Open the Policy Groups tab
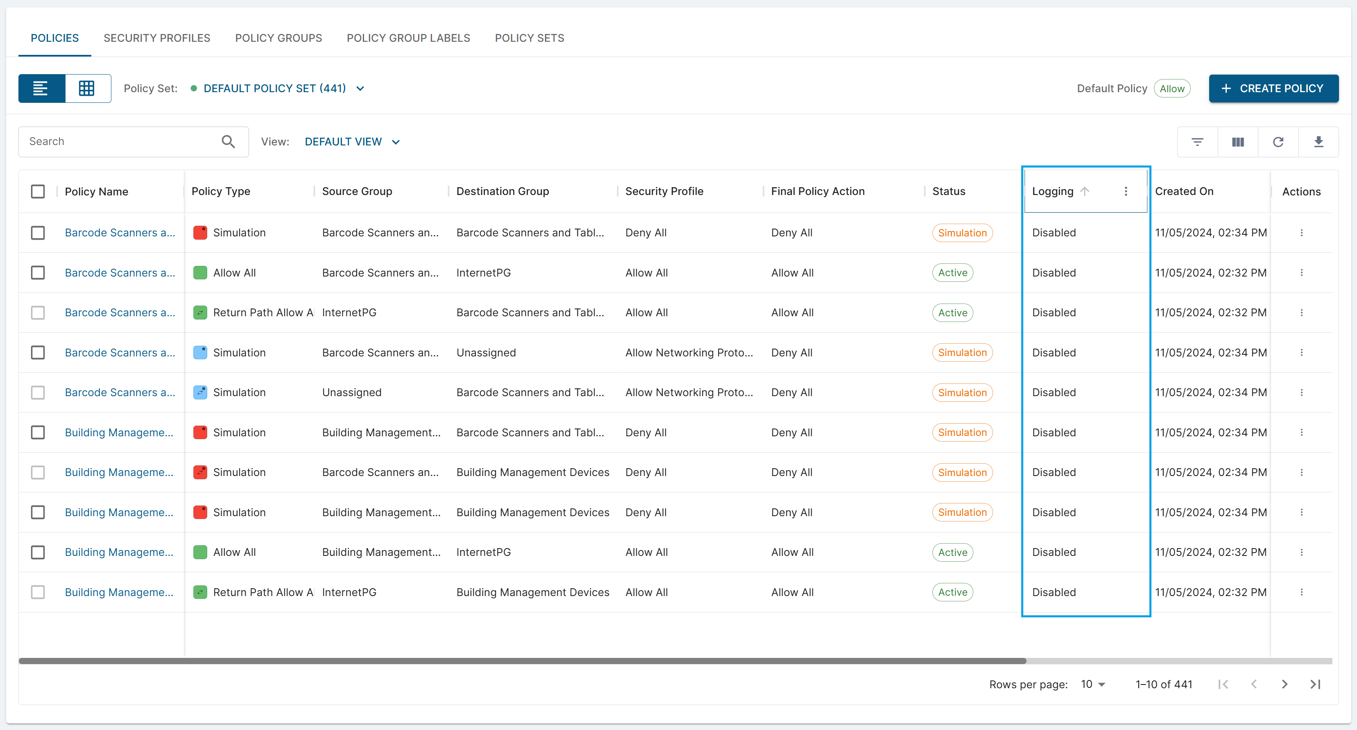 (x=278, y=38)
